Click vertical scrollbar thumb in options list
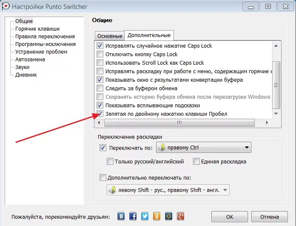This screenshot has height=226, width=296. [x=276, y=85]
